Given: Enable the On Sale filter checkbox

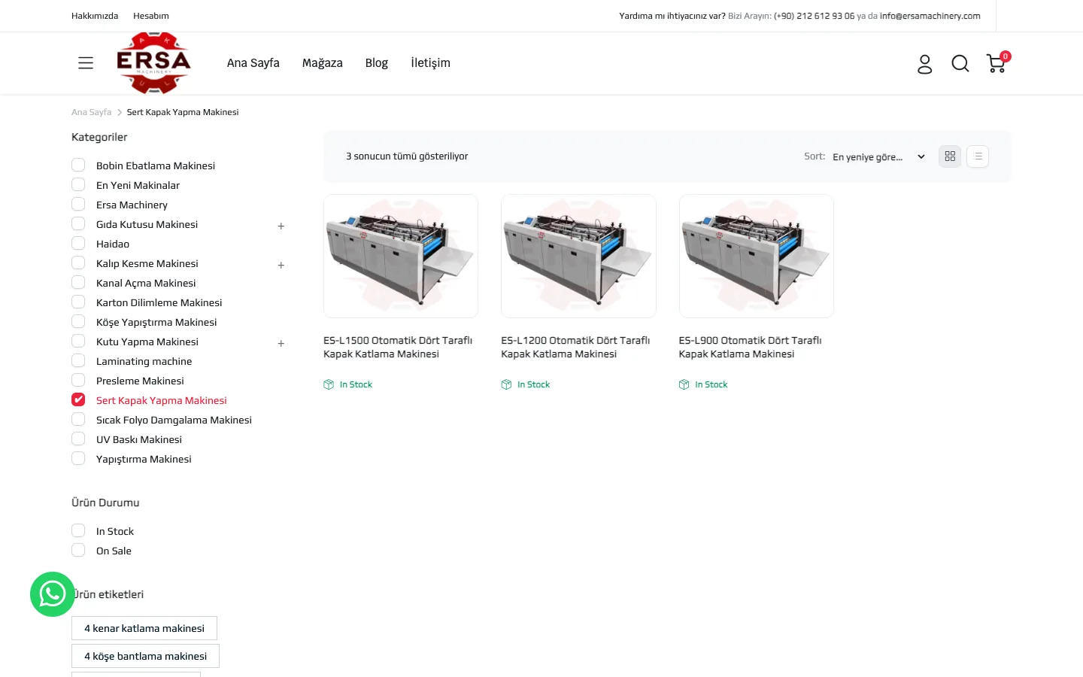Looking at the screenshot, I should coord(78,550).
